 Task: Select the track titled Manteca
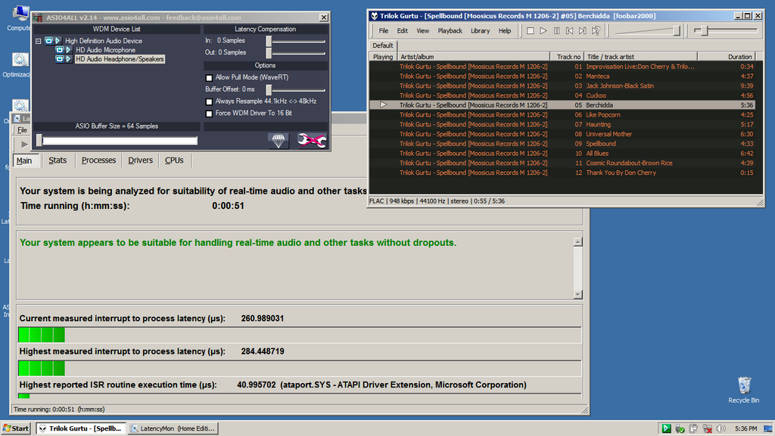tap(562, 76)
